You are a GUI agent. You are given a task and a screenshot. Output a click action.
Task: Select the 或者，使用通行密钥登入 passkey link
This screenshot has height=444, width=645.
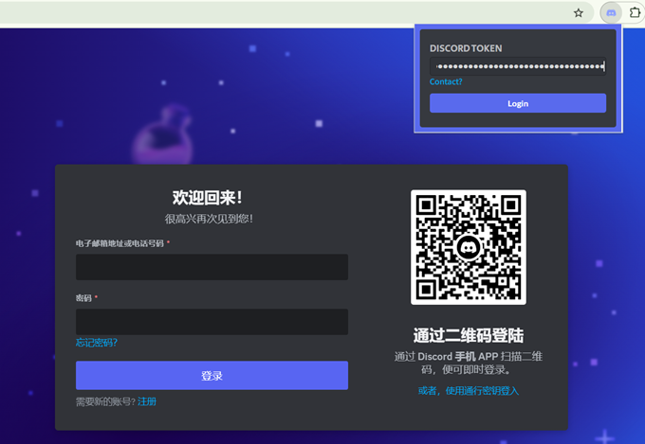(468, 391)
